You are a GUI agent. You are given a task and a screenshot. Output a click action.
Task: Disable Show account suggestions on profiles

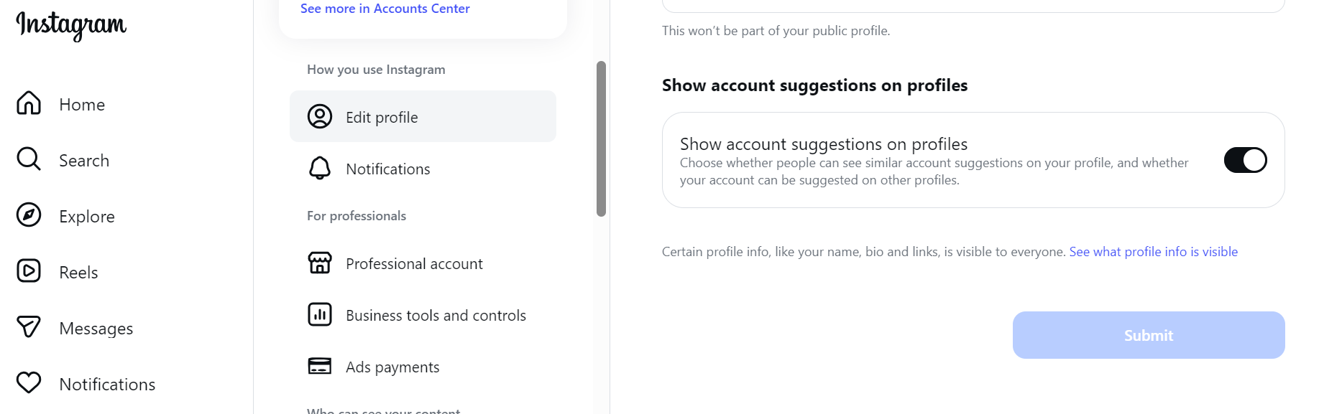pyautogui.click(x=1244, y=160)
